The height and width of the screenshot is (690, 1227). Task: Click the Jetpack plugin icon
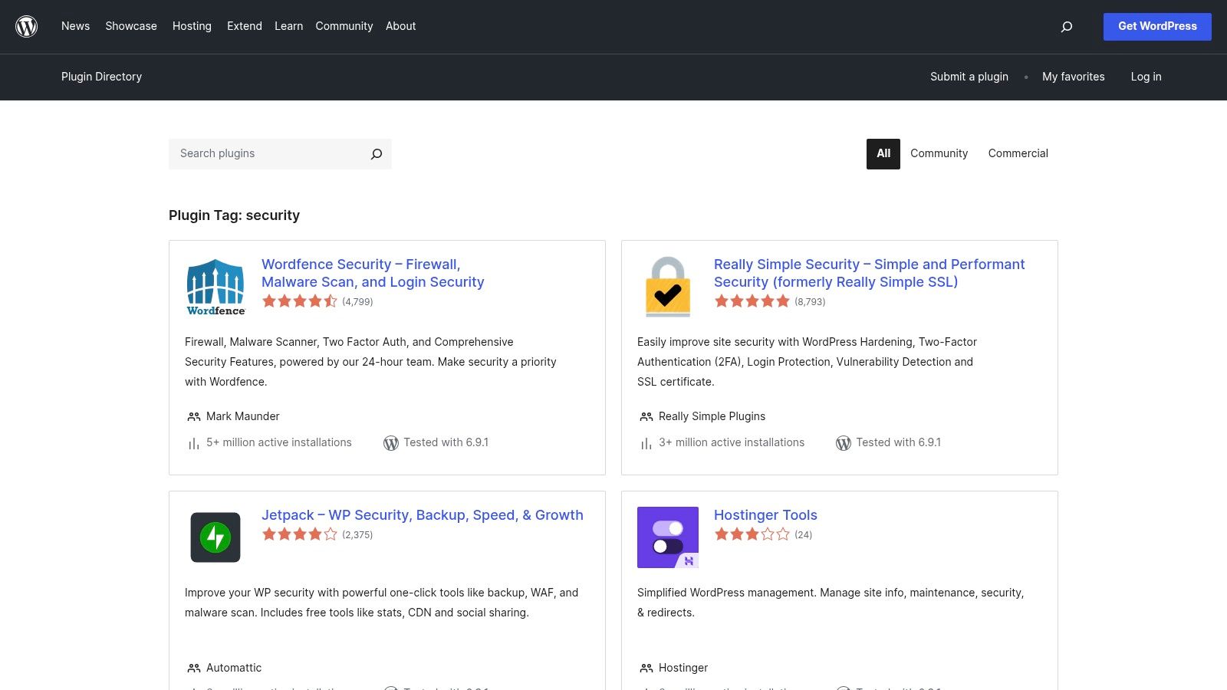pyautogui.click(x=215, y=537)
